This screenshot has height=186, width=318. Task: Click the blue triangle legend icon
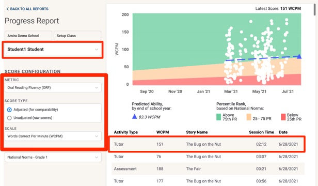(x=134, y=117)
